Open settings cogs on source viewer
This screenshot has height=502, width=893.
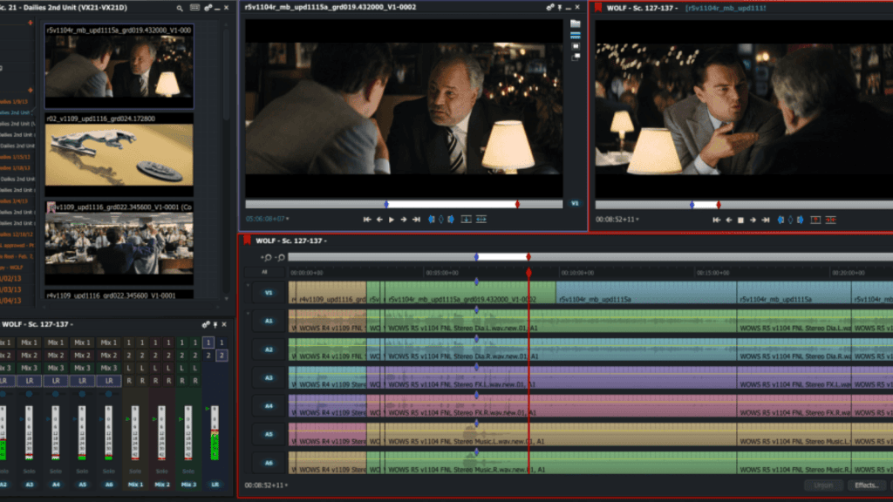point(551,7)
